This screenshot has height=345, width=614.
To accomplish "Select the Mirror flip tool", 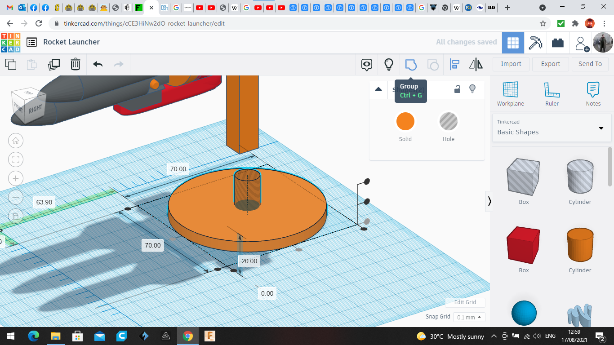I will [x=476, y=65].
